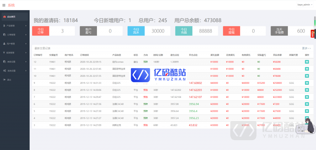Click closing price 147.60802
316x150 pixels.
(195, 83)
